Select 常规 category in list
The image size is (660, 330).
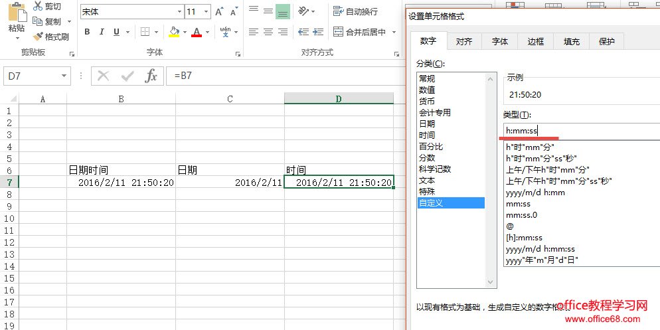click(x=427, y=79)
